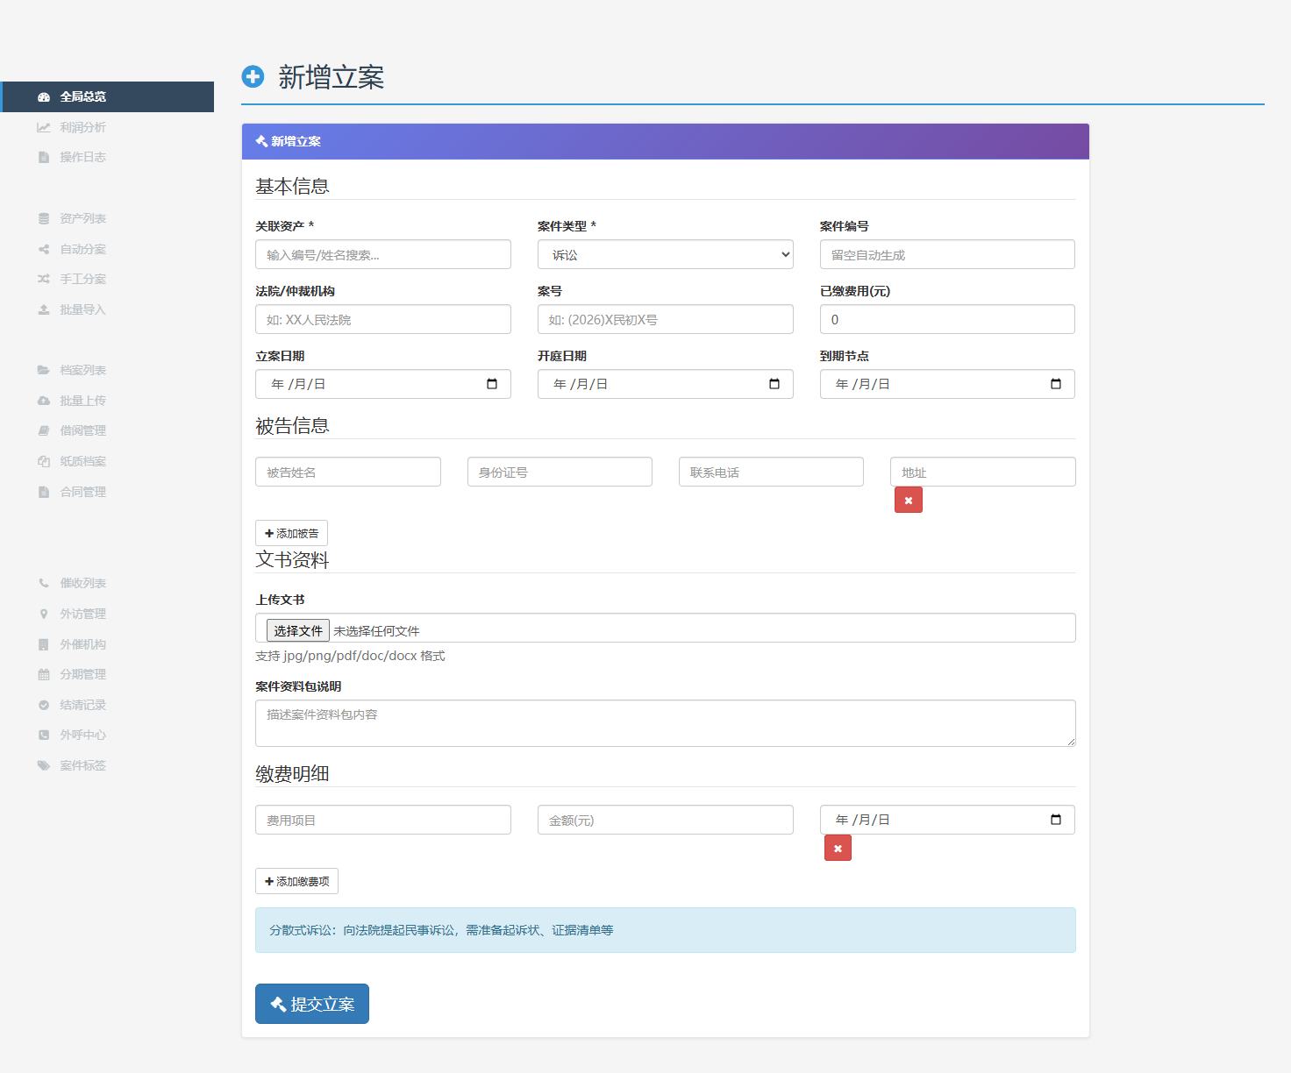Go to 利润分析 menu item
The image size is (1291, 1073).
coord(108,127)
